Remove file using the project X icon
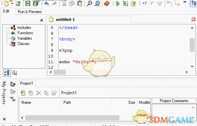This screenshot has width=197, height=126. click(x=39, y=93)
